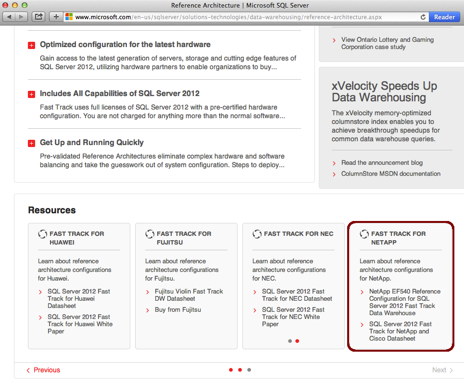Click the Microsoft favicon in the address bar
The image size is (464, 380).
69,17
